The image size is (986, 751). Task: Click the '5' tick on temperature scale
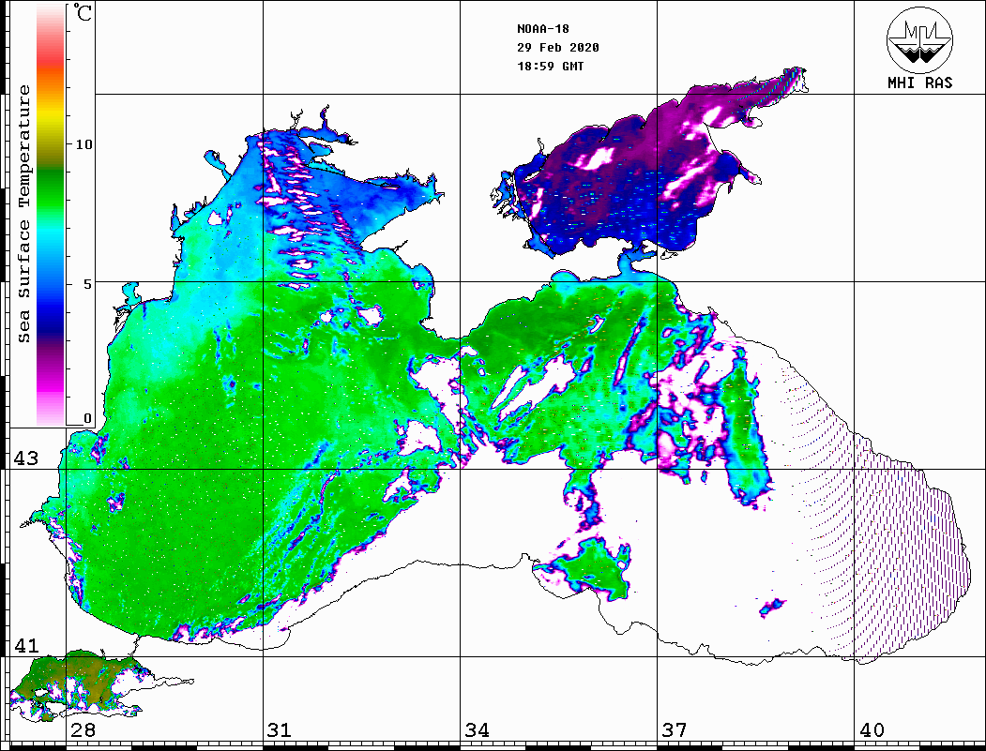pyautogui.click(x=87, y=284)
